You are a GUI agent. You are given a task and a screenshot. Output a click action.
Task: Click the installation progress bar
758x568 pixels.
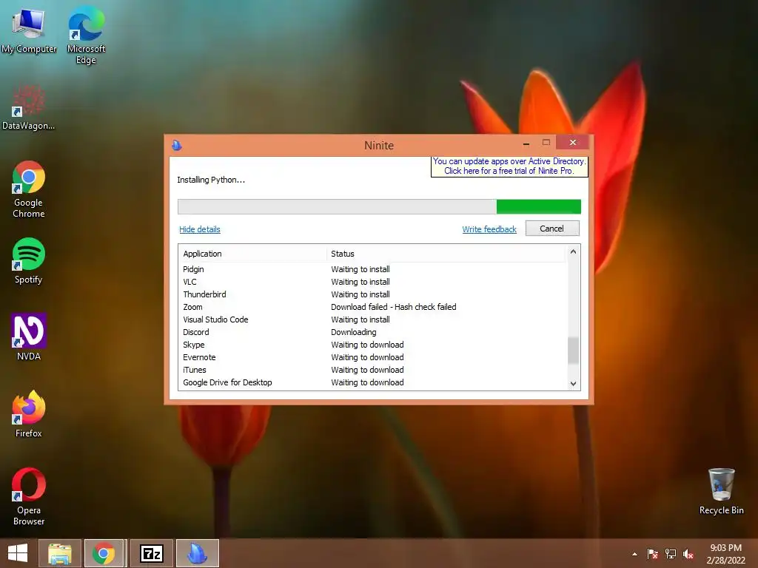[379, 207]
